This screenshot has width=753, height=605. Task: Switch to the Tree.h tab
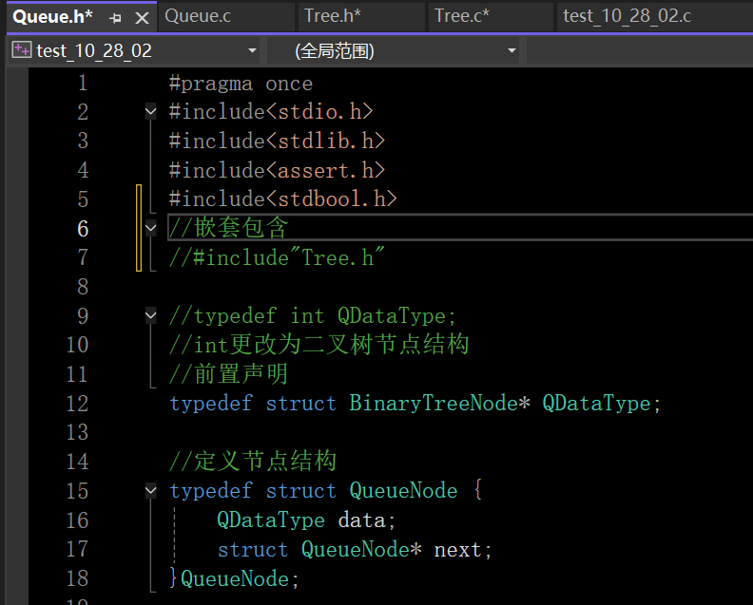pyautogui.click(x=333, y=16)
